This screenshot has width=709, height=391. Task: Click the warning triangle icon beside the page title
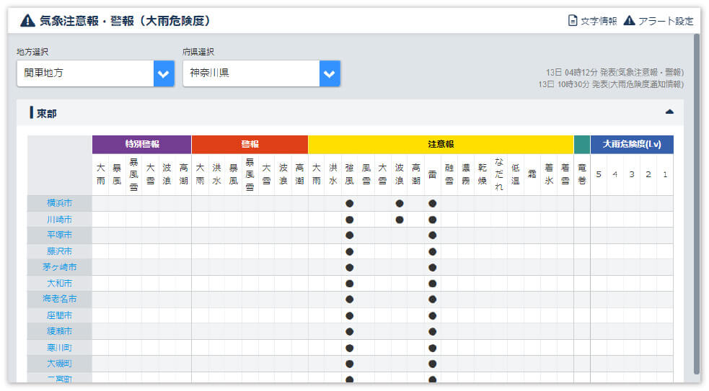[x=27, y=20]
